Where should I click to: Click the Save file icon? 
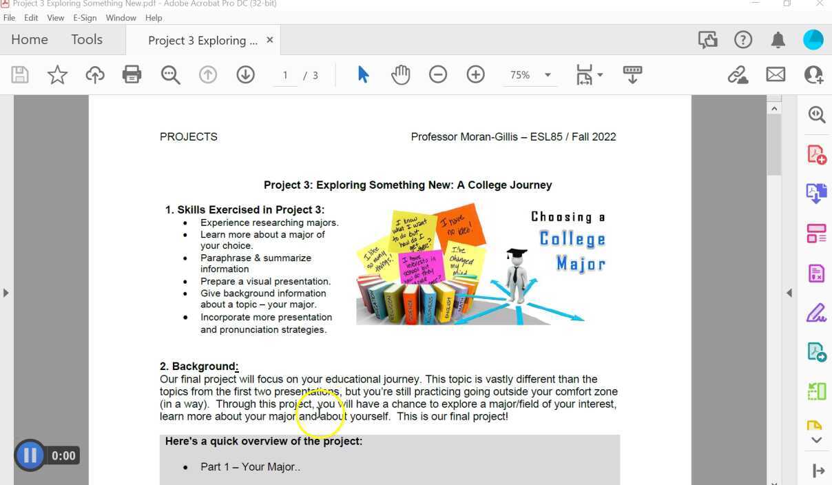pos(20,74)
